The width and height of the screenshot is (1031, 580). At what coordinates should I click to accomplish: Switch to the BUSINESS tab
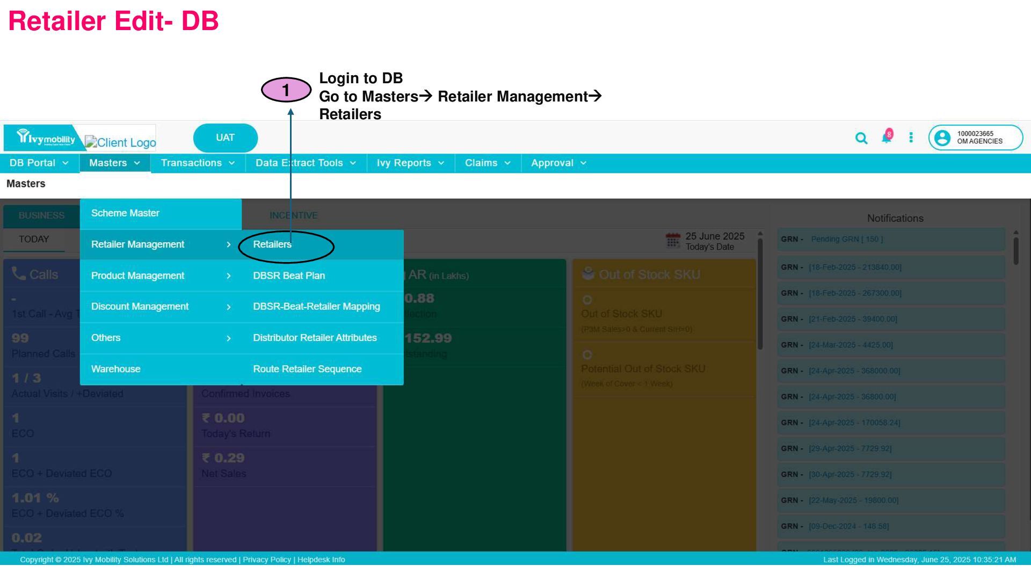click(41, 216)
